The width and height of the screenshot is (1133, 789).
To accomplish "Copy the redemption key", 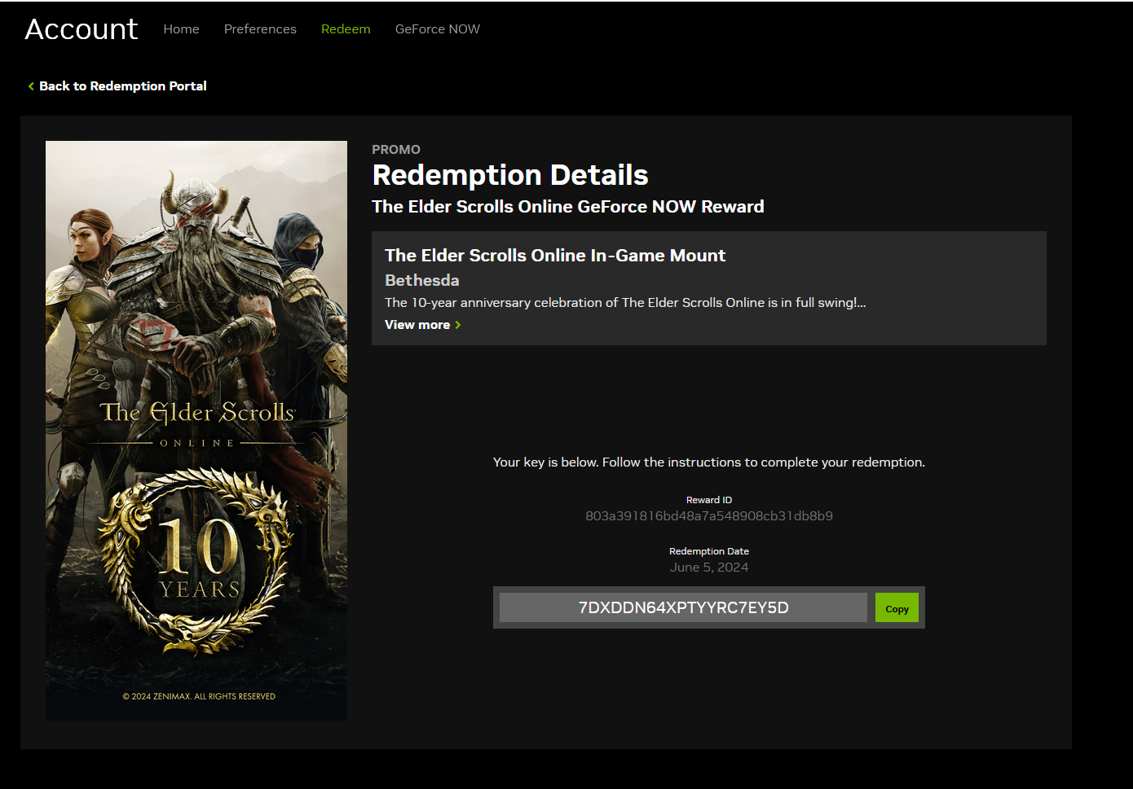I will pos(897,608).
